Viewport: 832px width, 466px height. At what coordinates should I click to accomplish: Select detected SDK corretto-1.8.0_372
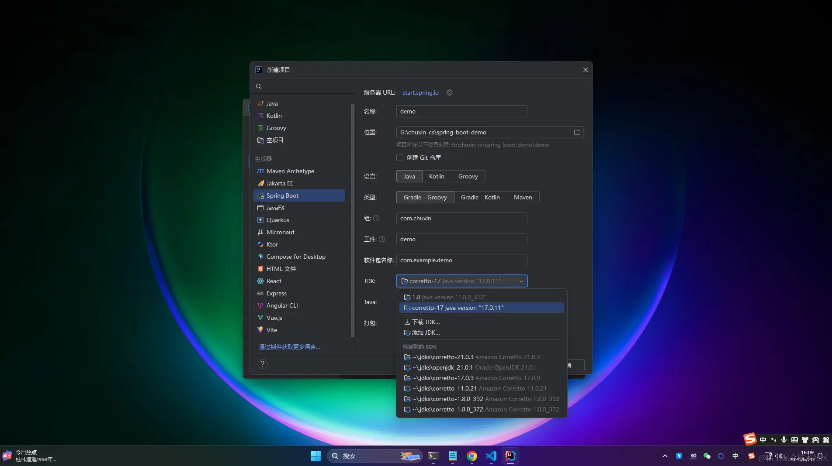482,409
